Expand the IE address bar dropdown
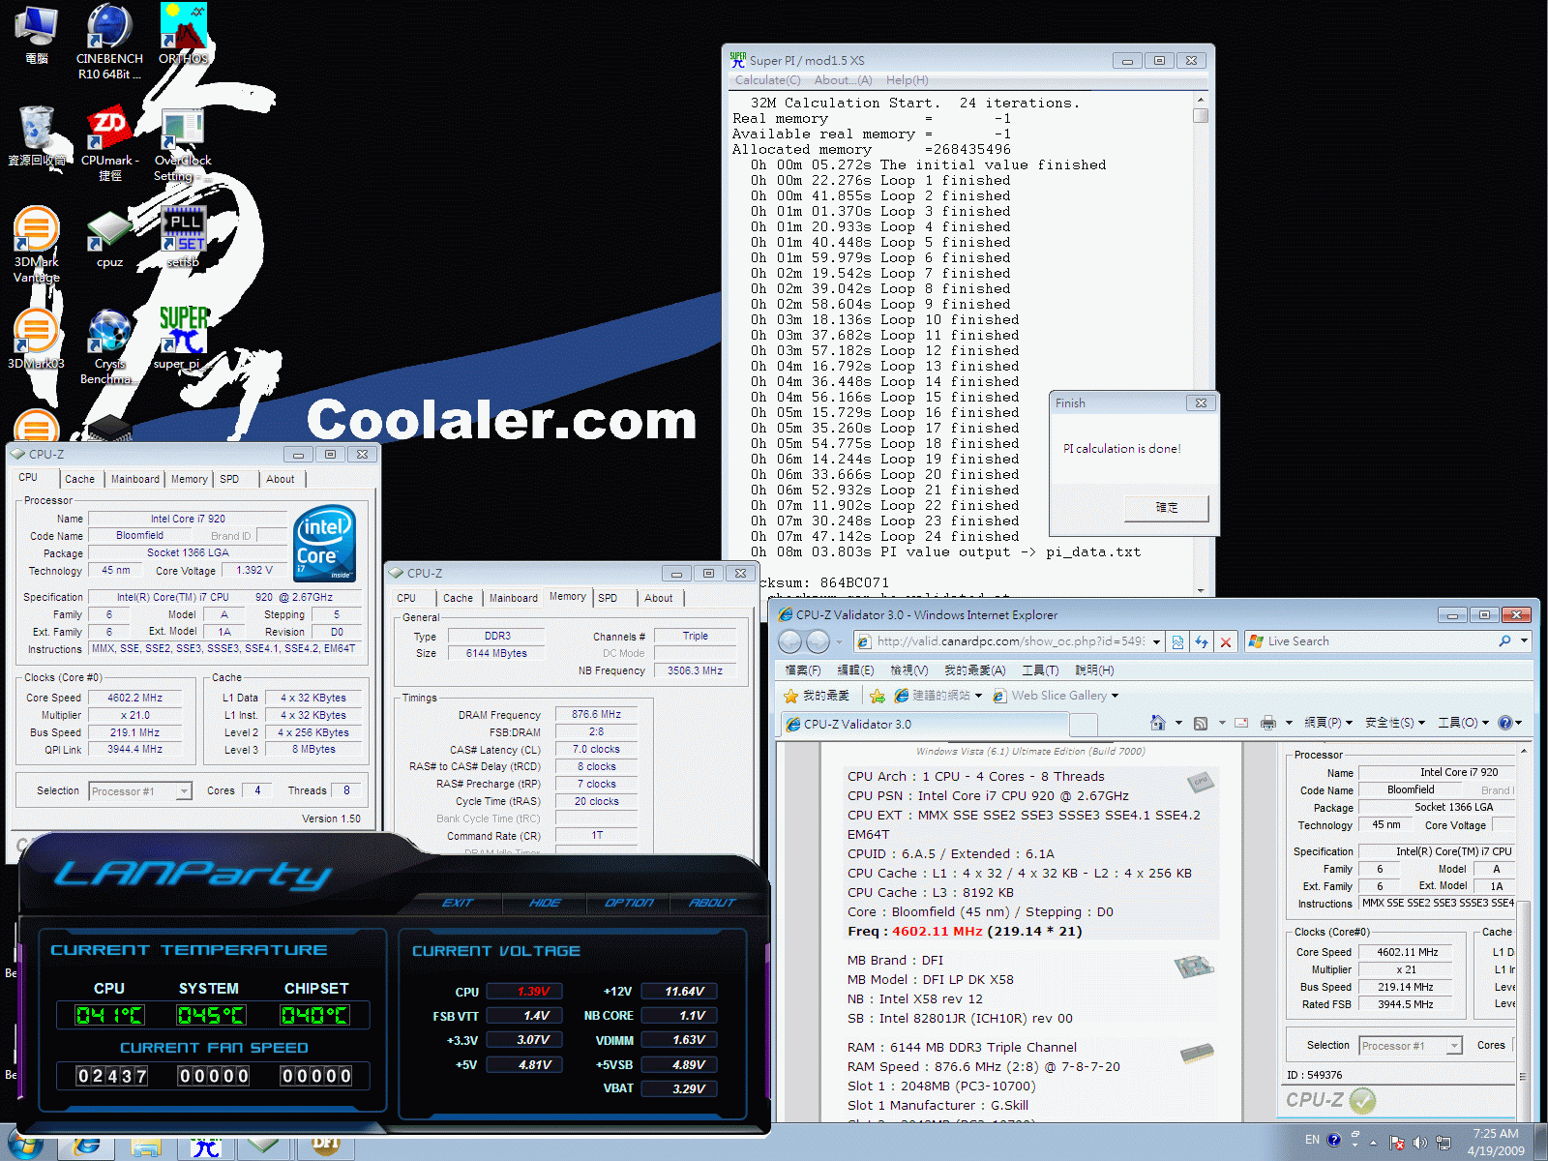 (1155, 641)
